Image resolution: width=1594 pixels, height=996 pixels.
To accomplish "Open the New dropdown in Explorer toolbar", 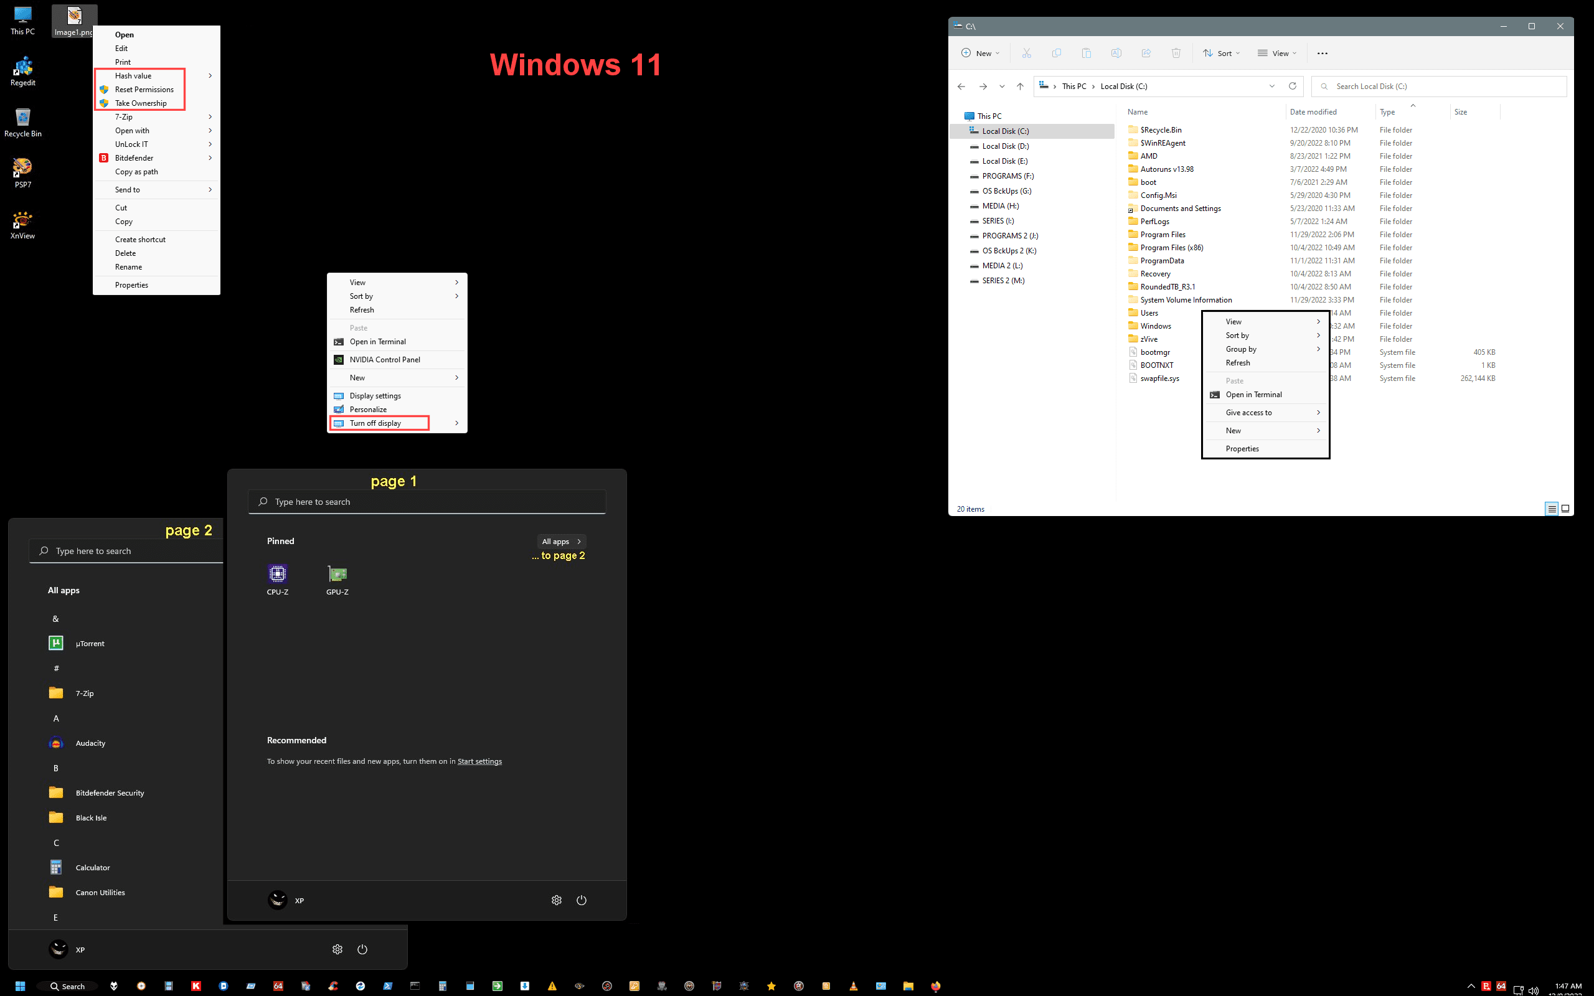I will coord(981,54).
